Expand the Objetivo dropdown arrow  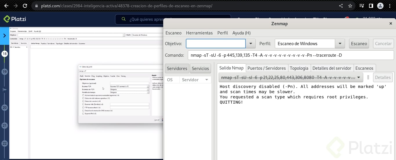coord(250,44)
